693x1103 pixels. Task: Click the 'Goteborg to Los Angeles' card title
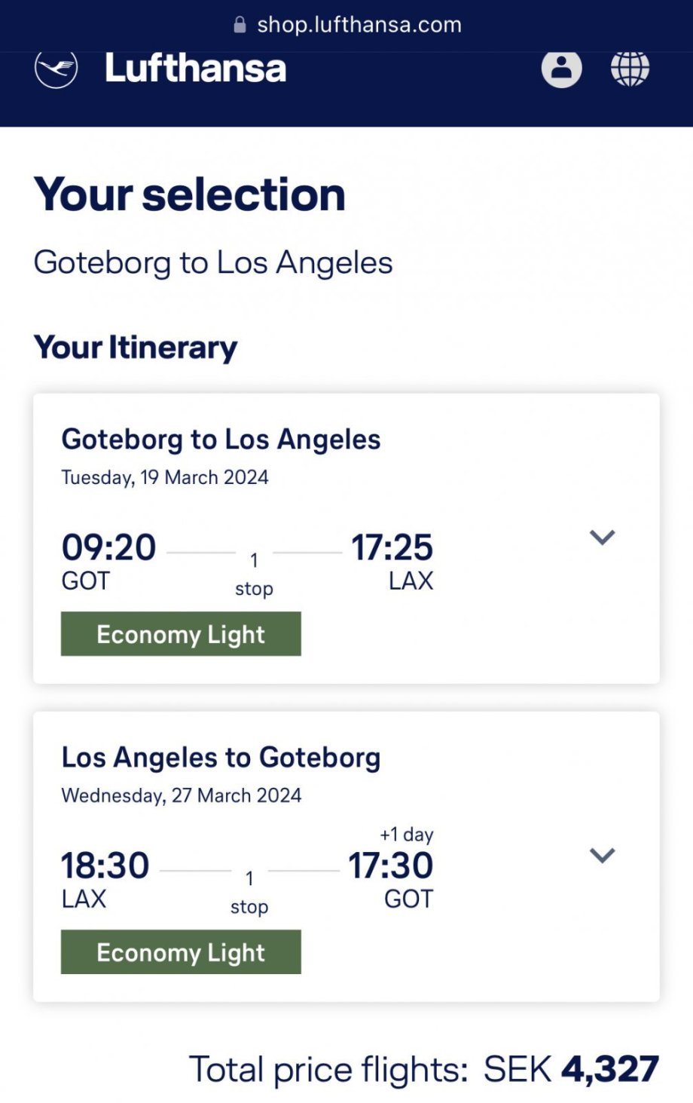[221, 440]
